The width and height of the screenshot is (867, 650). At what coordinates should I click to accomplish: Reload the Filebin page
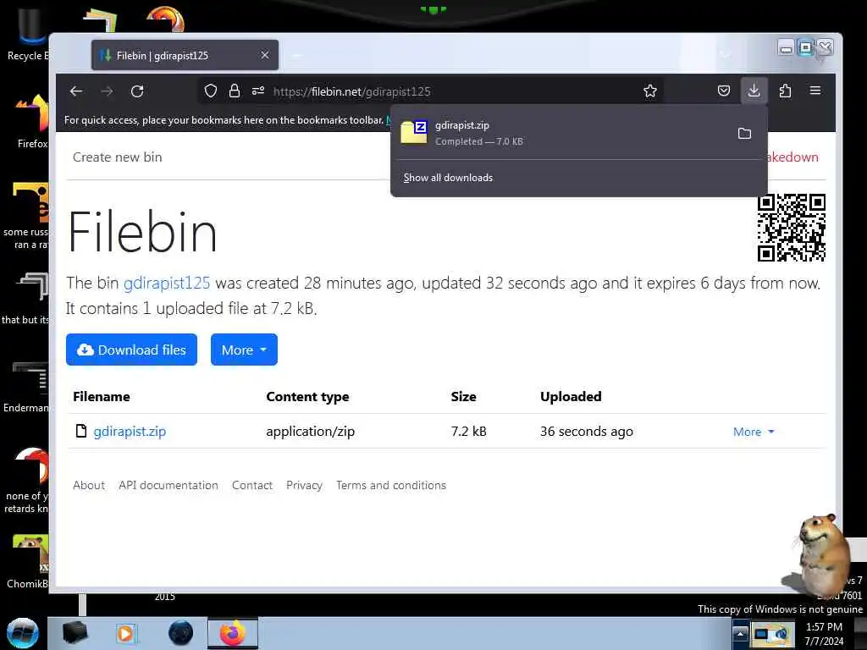(x=137, y=91)
